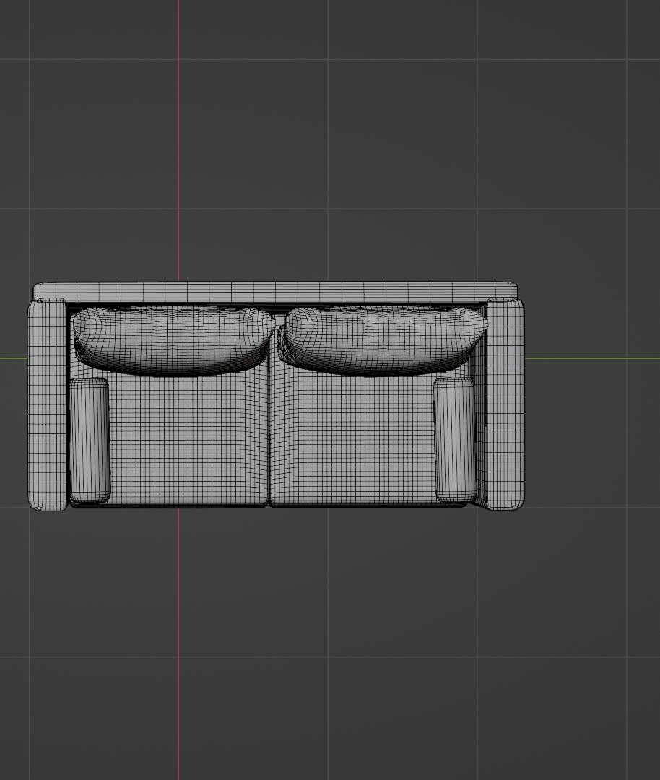This screenshot has height=780, width=660.
Task: Select the sofa's left armrest mesh
Action: point(47,404)
